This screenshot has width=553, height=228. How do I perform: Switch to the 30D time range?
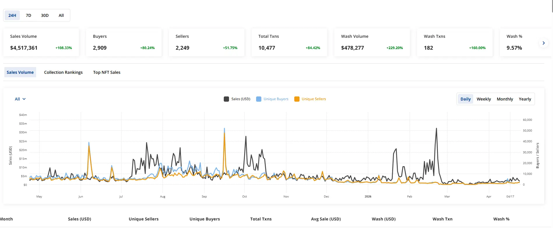tap(45, 15)
